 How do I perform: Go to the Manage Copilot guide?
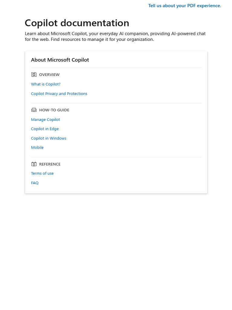45,120
